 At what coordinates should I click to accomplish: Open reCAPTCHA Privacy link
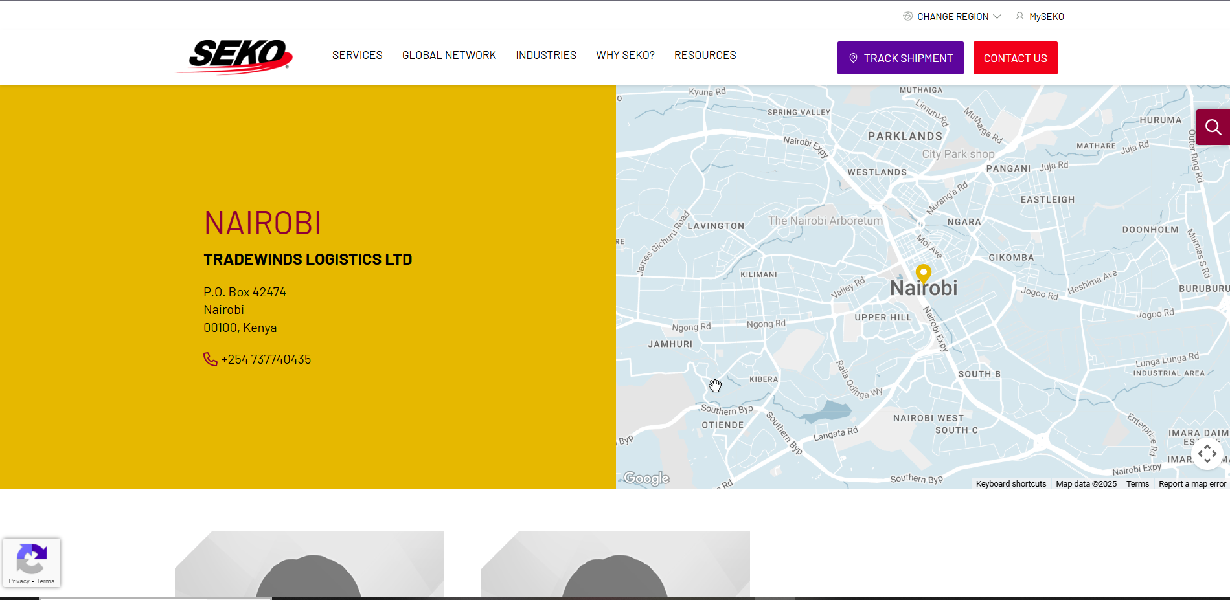pos(19,581)
